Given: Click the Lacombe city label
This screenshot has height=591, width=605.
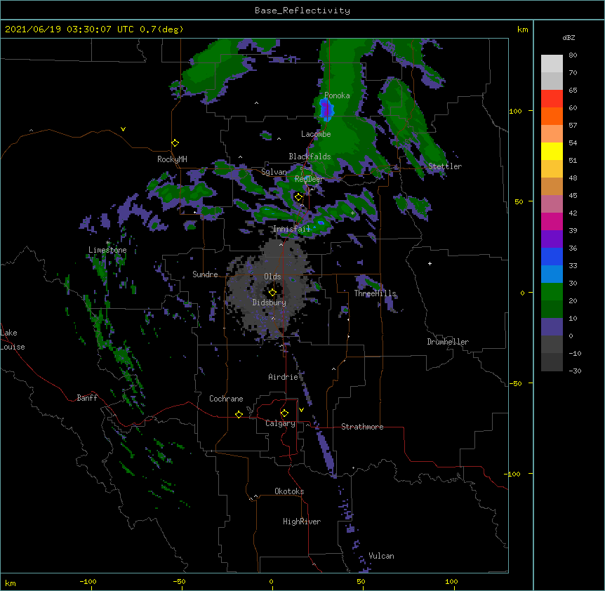Looking at the screenshot, I should pos(316,134).
